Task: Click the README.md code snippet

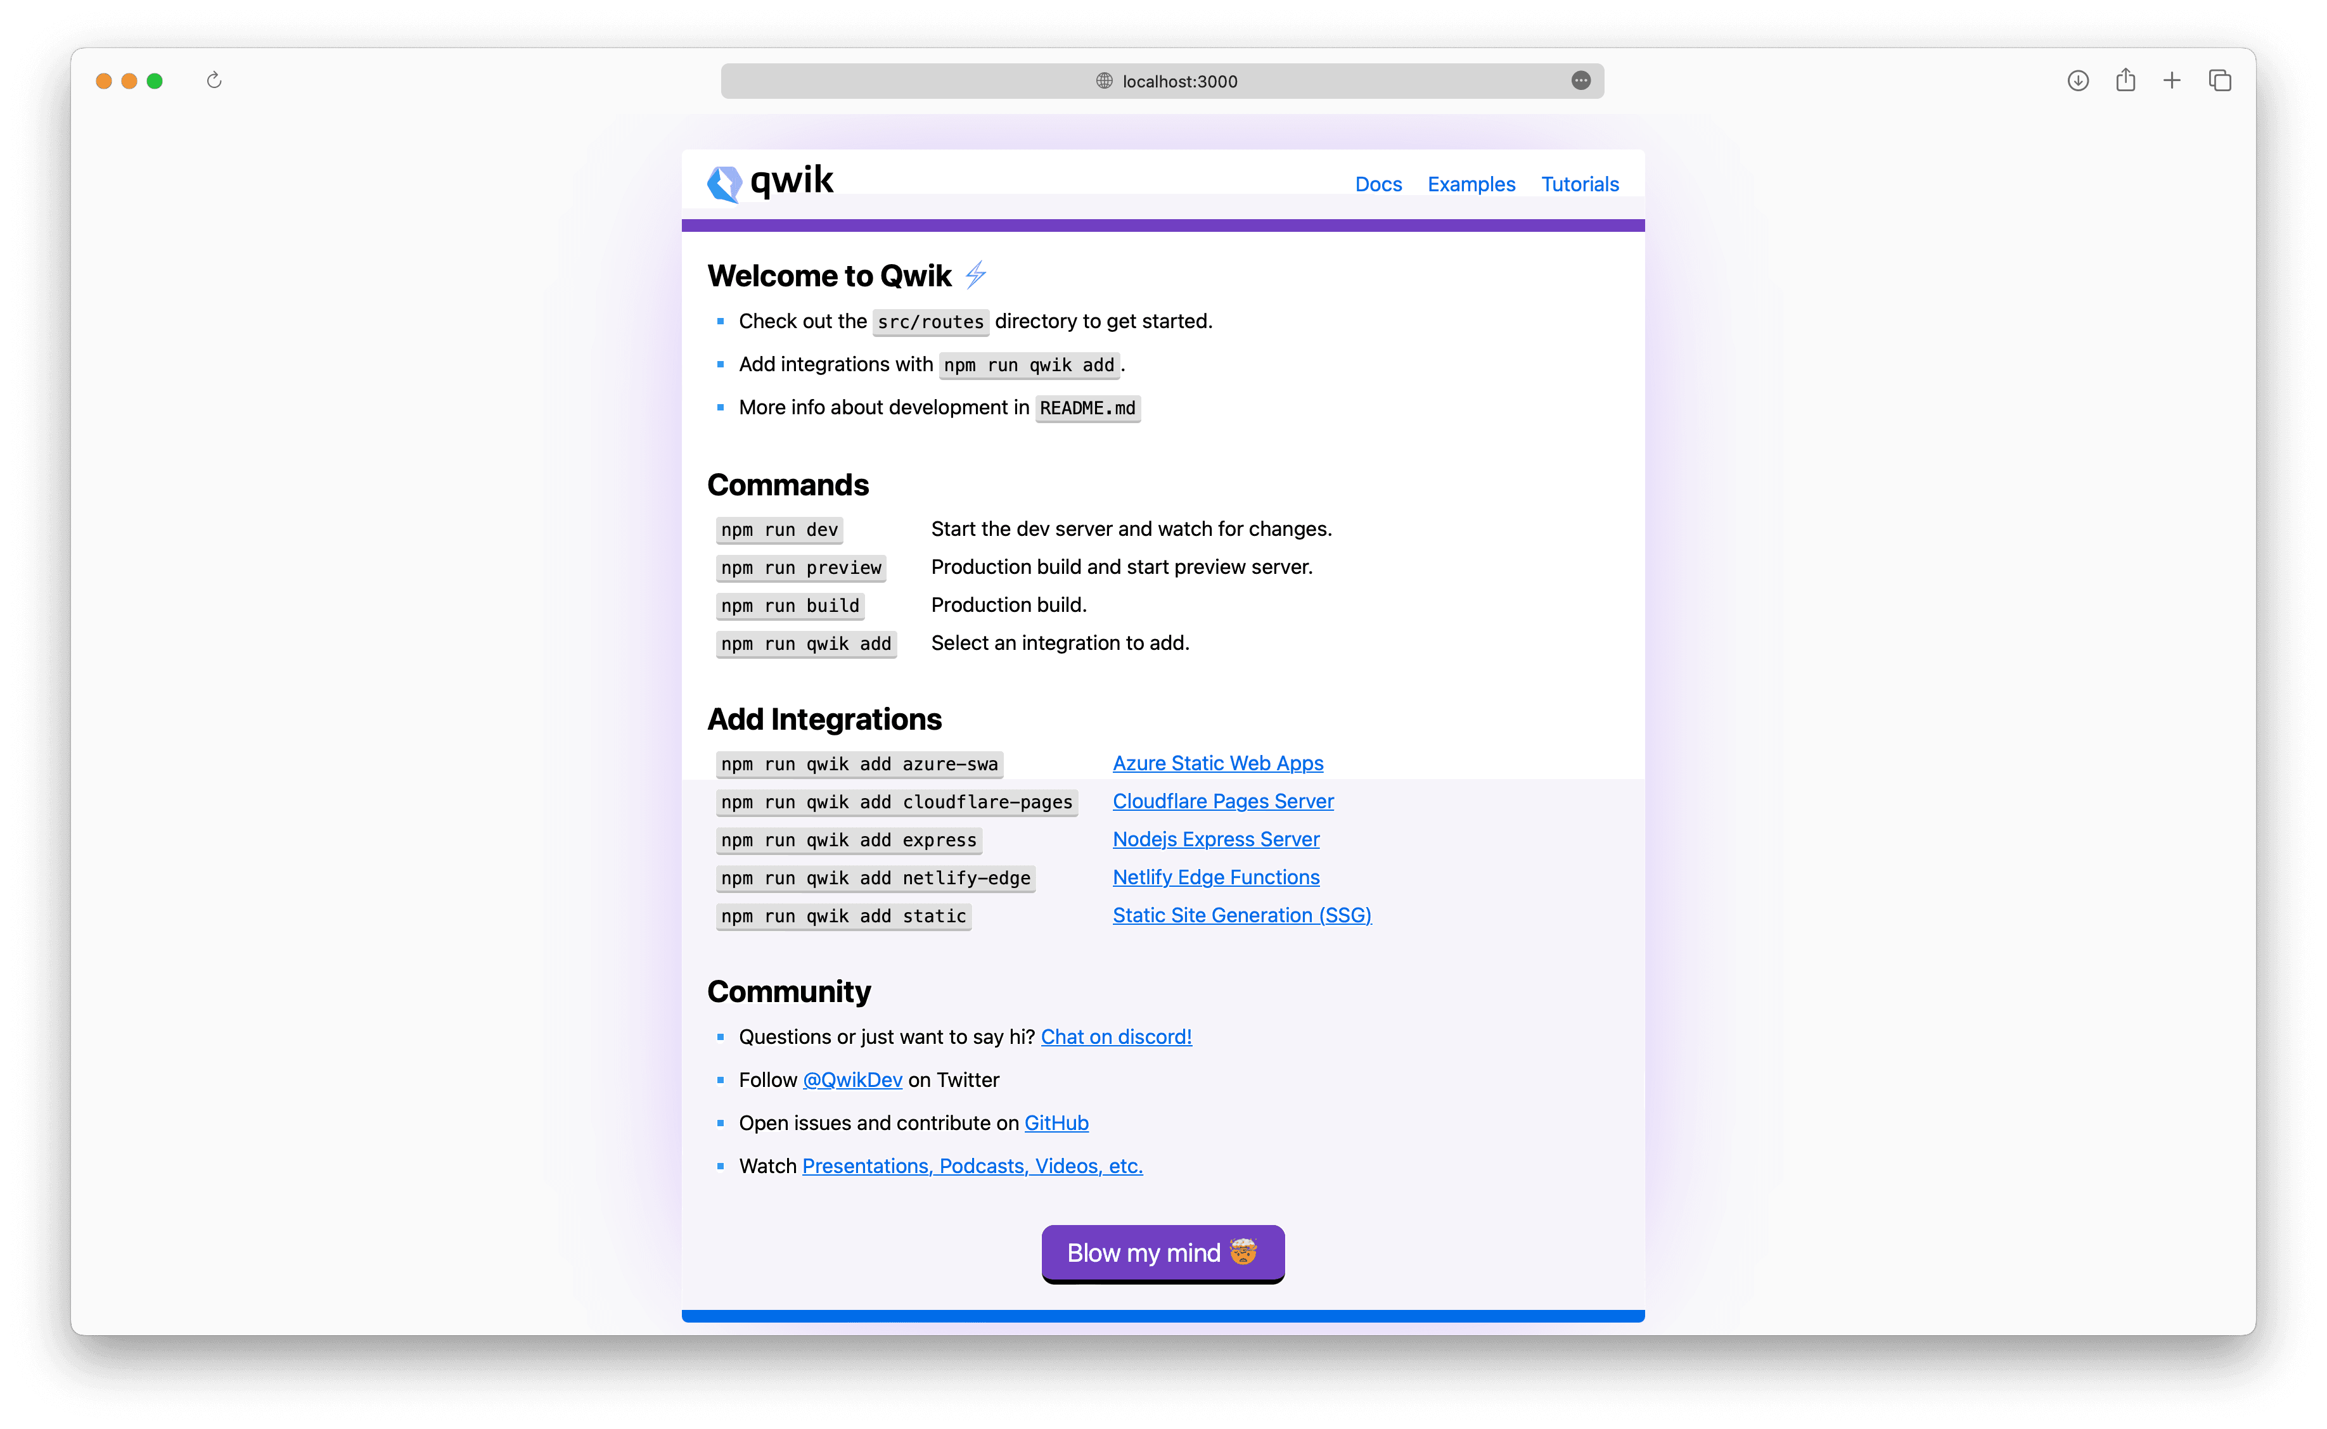Action: point(1087,409)
